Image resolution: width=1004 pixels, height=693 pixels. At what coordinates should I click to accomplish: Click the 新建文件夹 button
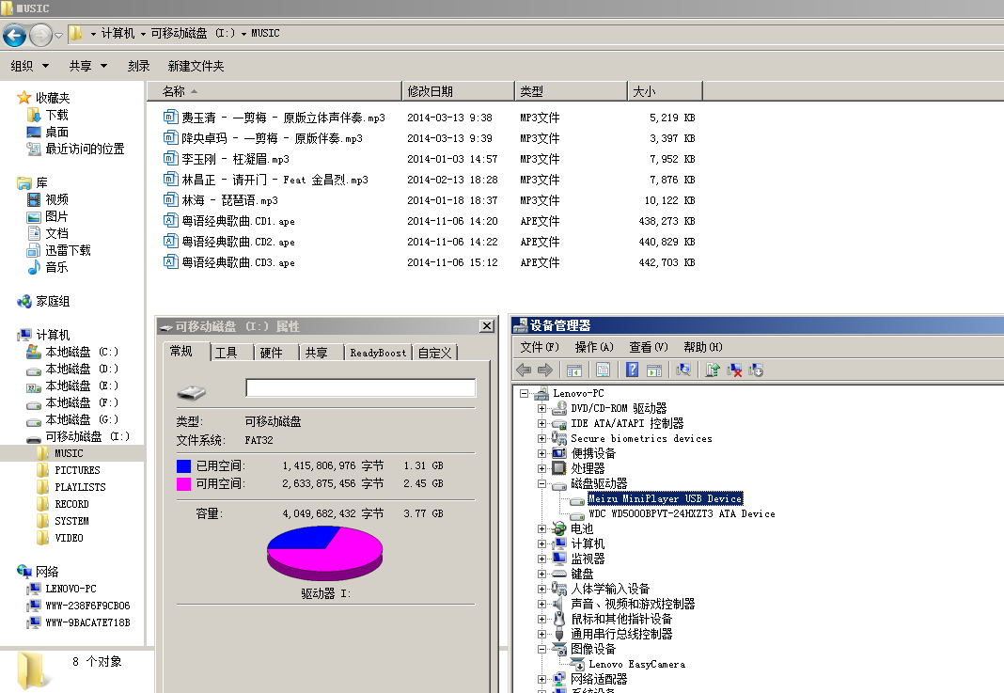(196, 66)
